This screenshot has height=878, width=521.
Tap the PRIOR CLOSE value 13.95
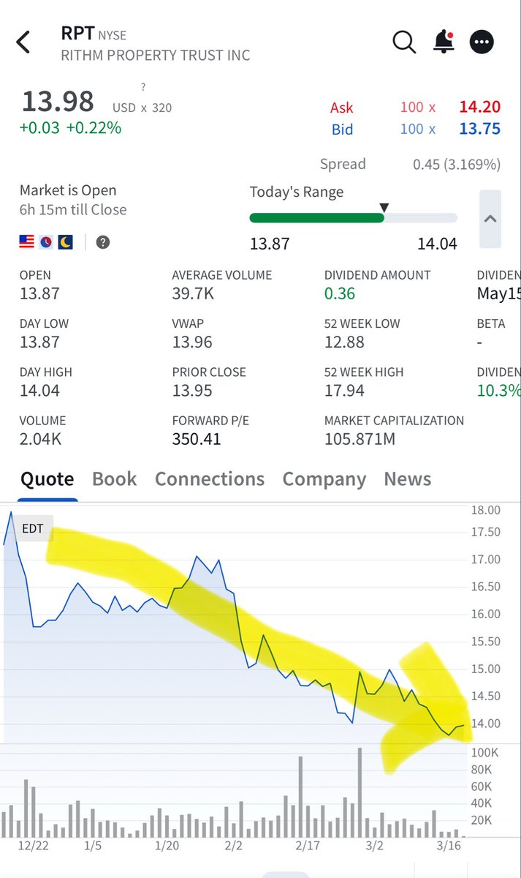(x=192, y=391)
